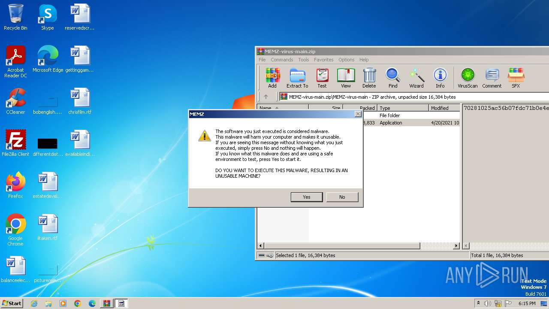The width and height of the screenshot is (549, 309).
Task: Click the Add toolbar icon in WinRAR
Action: [272, 78]
